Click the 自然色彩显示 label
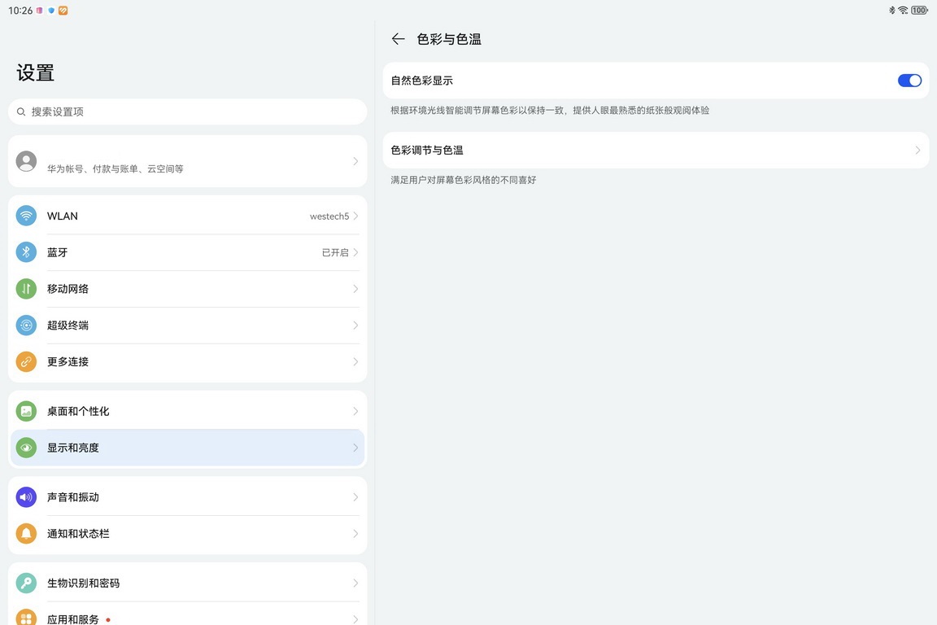The image size is (937, 625). (422, 81)
